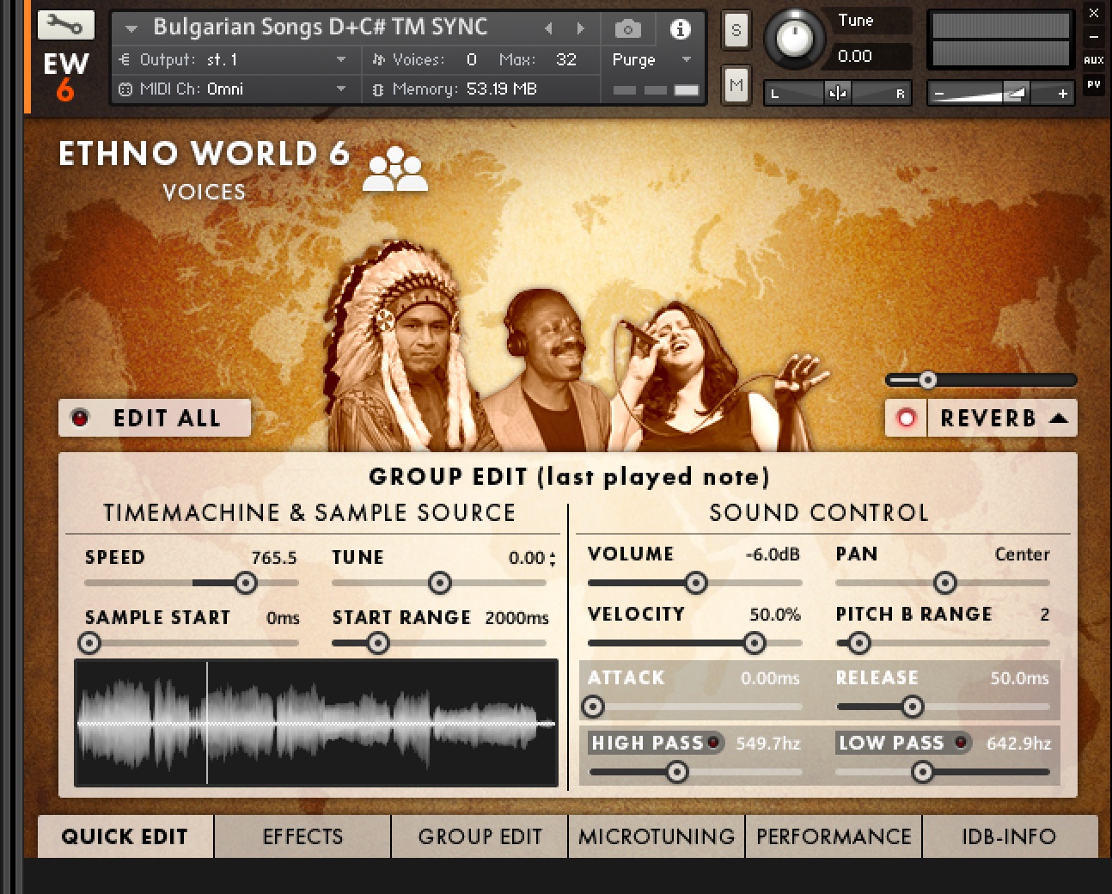Image resolution: width=1112 pixels, height=894 pixels.
Task: Click the header L/R pan slider
Action: click(x=838, y=93)
